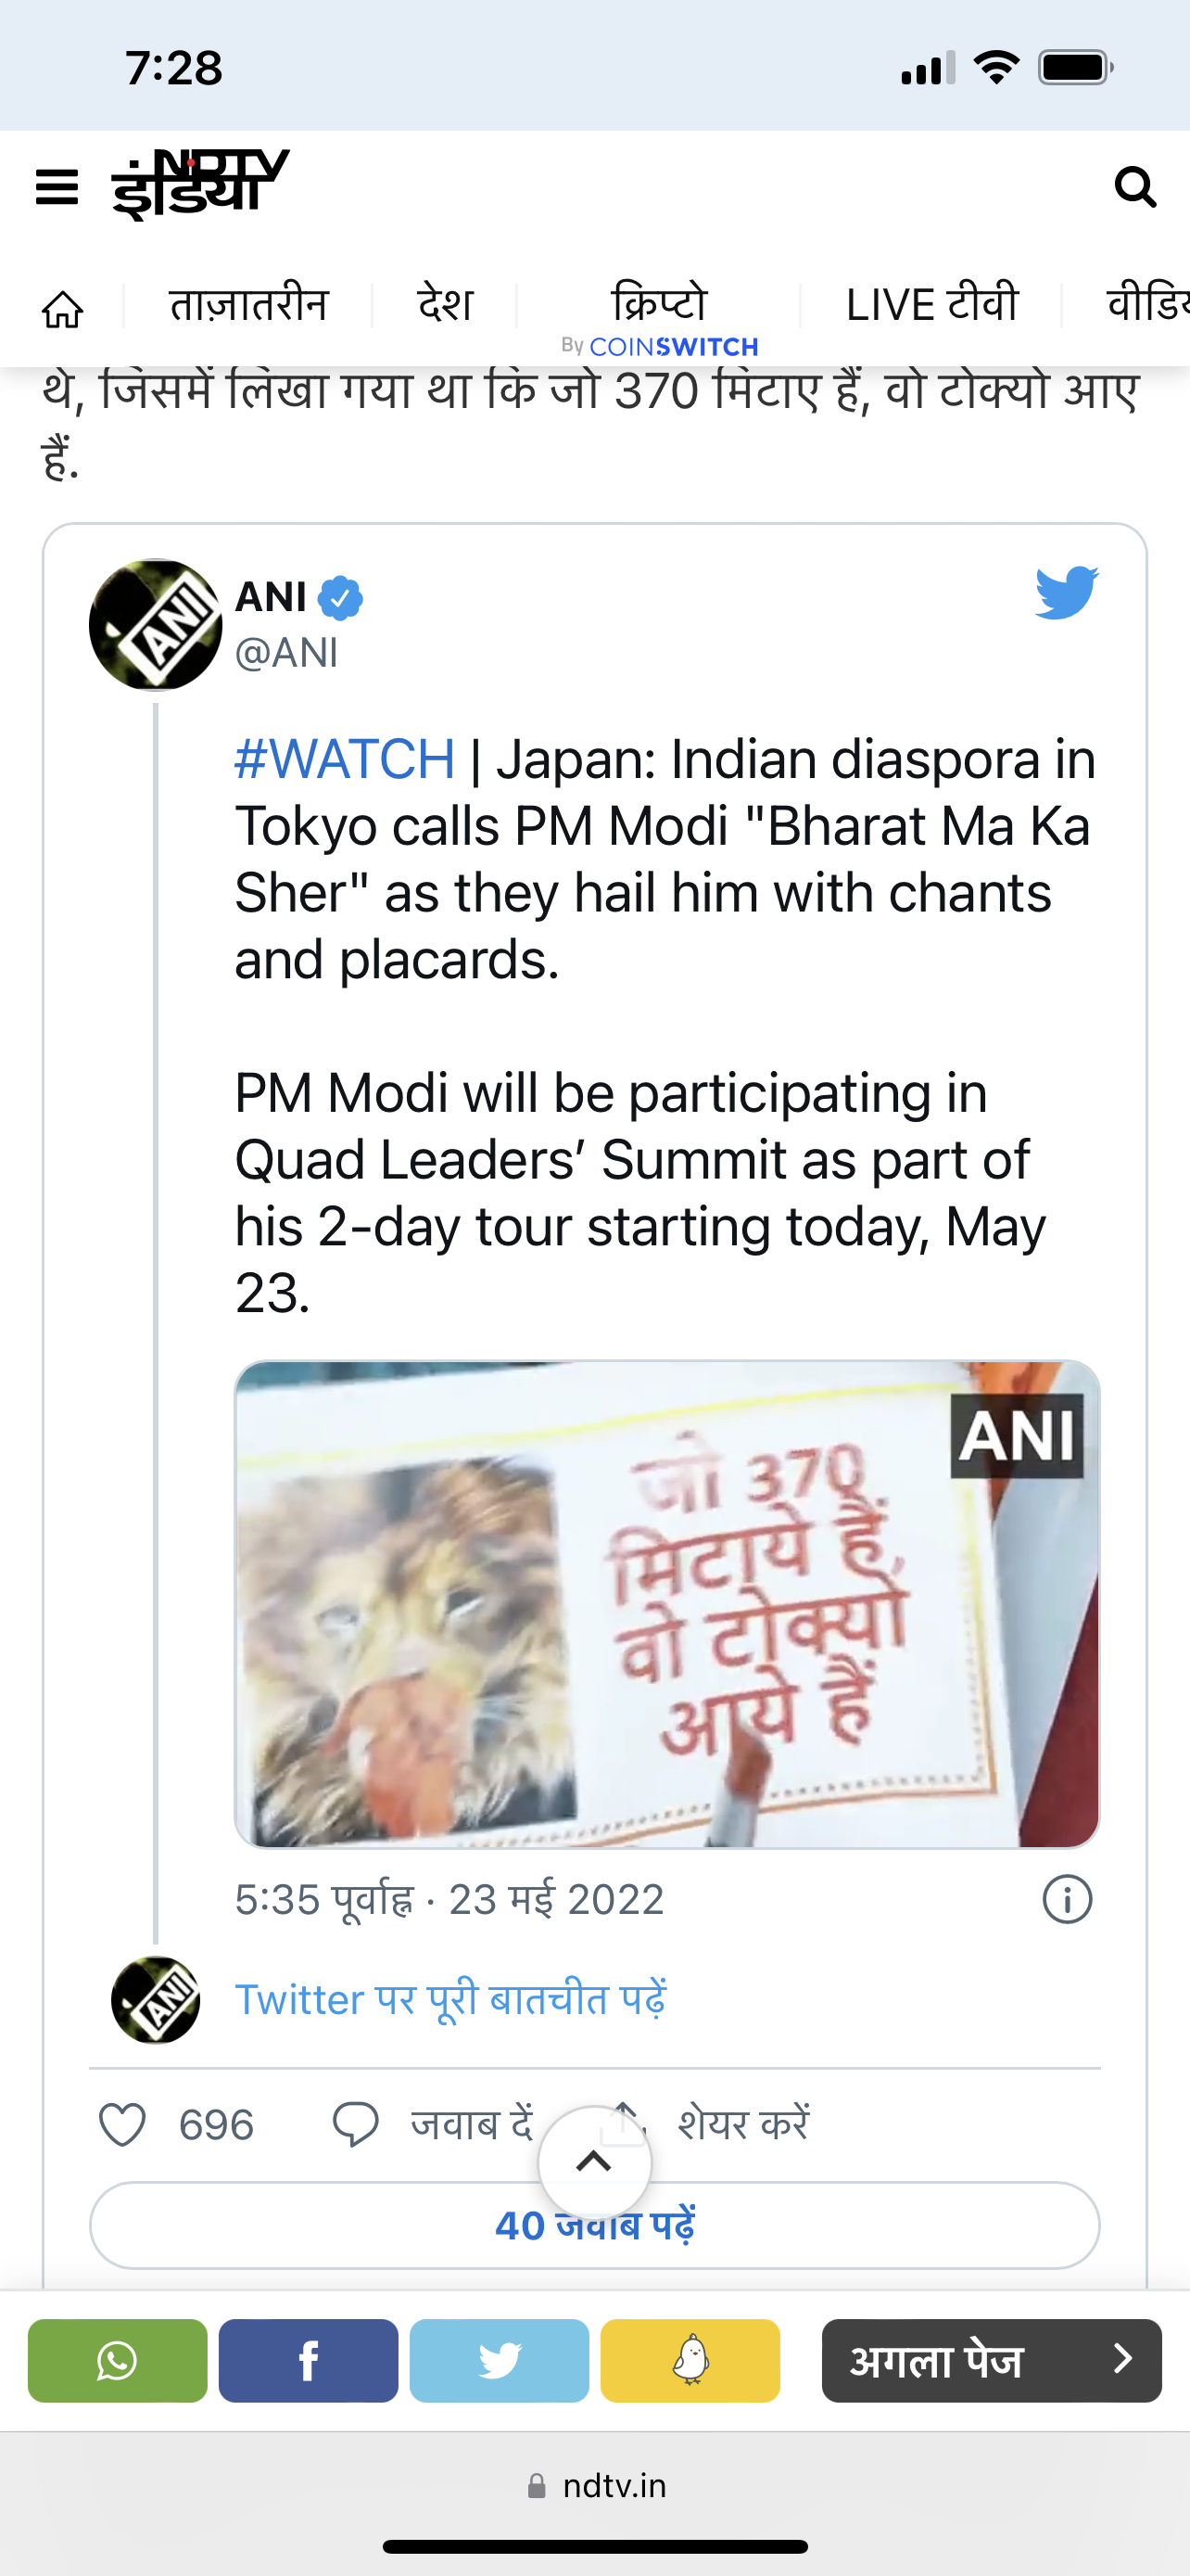
Task: Tap the search magnifier icon
Action: click(1135, 187)
